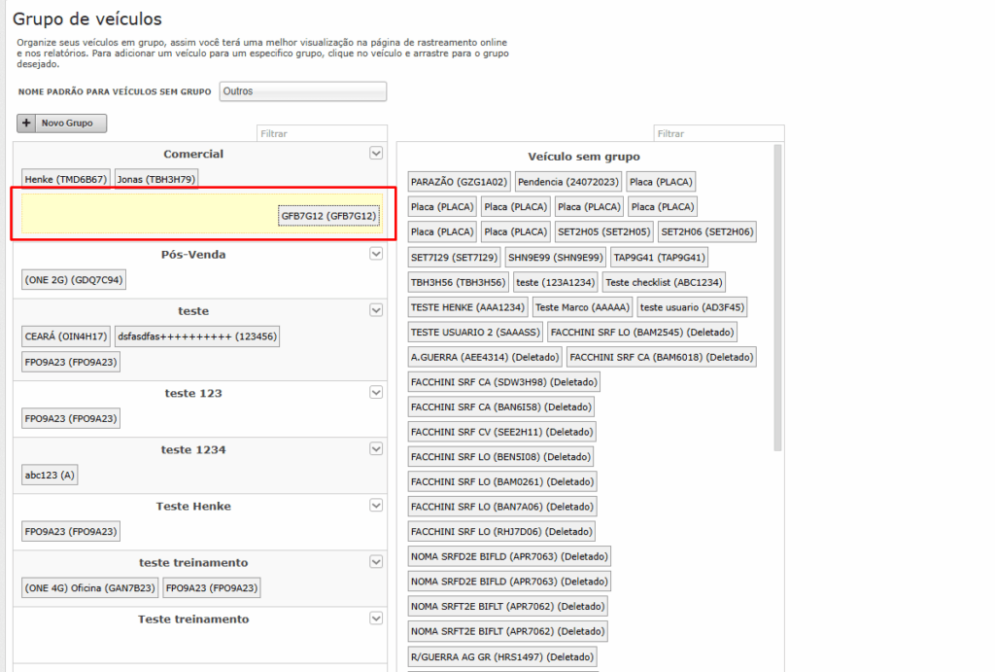Open the teste 123 group options arrow
Image resolution: width=995 pixels, height=672 pixels.
(x=376, y=393)
